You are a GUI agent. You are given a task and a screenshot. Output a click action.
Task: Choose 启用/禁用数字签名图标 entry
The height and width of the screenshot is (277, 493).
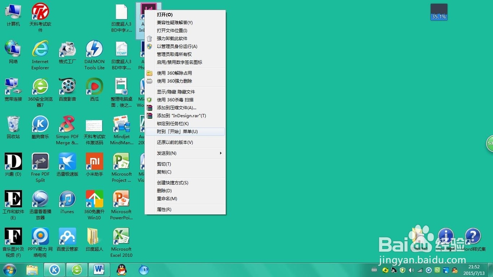[185, 62]
